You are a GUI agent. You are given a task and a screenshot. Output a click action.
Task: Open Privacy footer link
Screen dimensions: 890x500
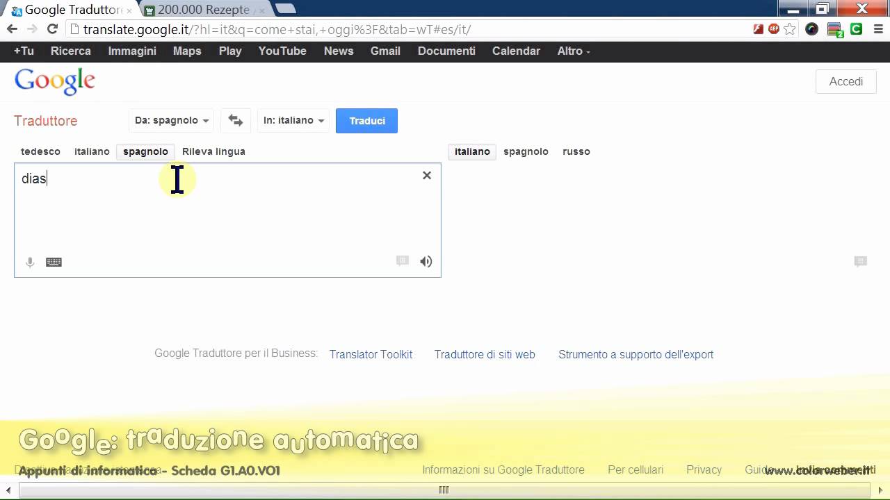704,470
